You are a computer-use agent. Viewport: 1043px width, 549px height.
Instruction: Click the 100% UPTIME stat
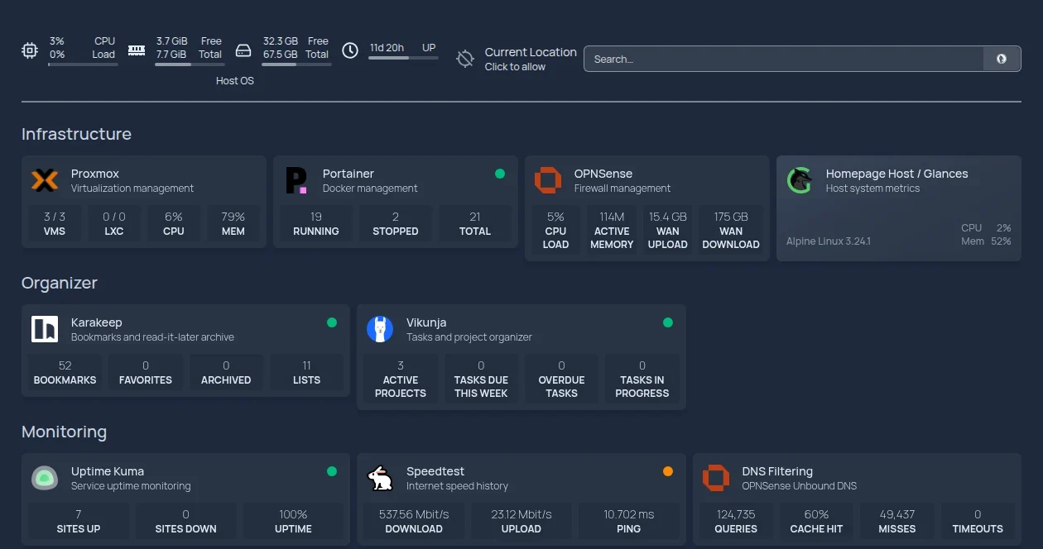point(293,521)
